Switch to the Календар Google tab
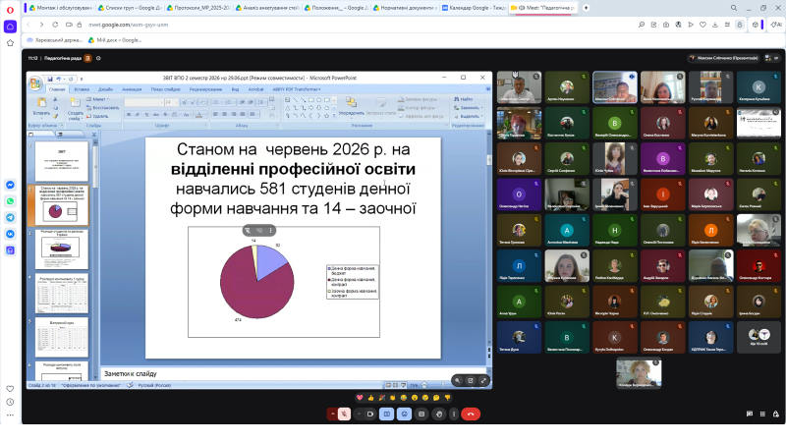Screen dimensions: 786x442 tap(474, 8)
